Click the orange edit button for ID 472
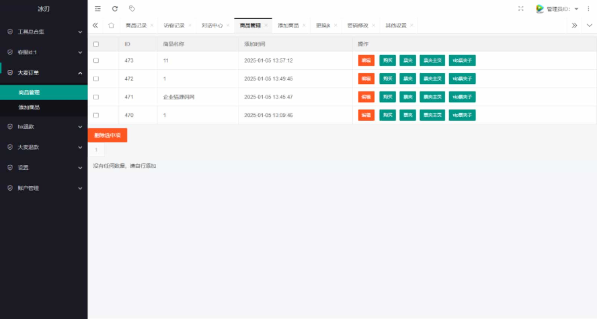This screenshot has width=597, height=319. tap(366, 79)
